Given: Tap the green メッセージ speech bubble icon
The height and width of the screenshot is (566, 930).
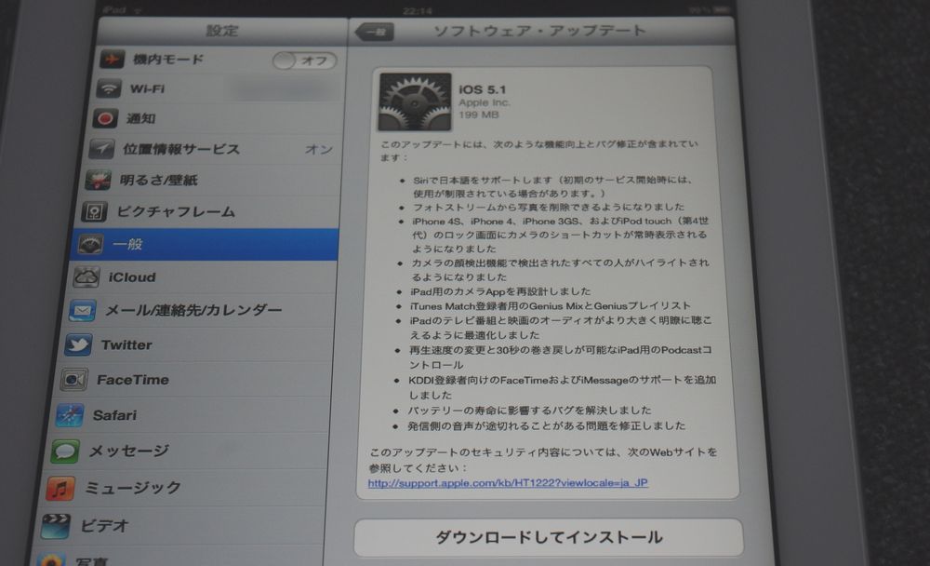Looking at the screenshot, I should click(x=64, y=451).
